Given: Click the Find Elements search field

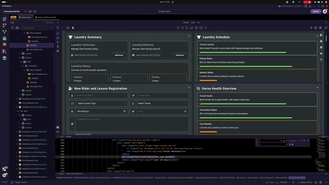Looking at the screenshot, I should pos(35,28).
